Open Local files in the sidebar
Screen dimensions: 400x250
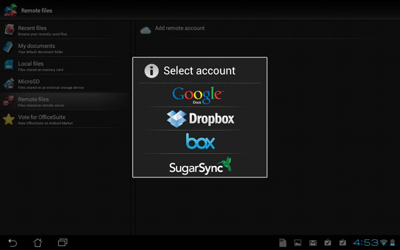coord(65,66)
